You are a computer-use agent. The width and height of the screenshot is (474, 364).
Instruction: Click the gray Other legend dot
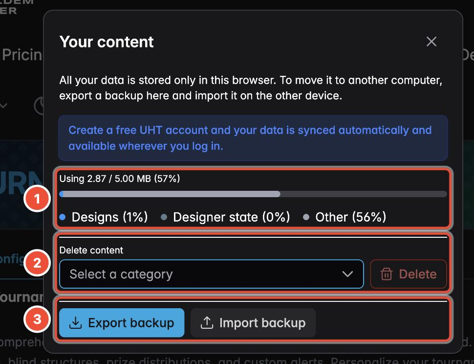306,217
